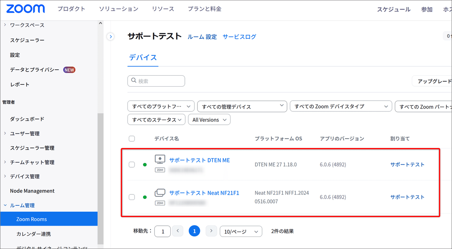The image size is (452, 249).
Task: Click the Neat NF21F1 device icon
Action: [160, 193]
